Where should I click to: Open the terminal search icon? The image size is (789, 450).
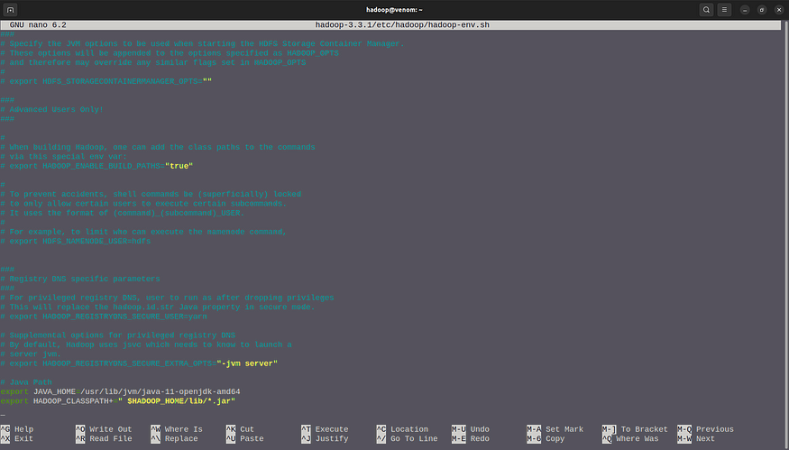706,10
